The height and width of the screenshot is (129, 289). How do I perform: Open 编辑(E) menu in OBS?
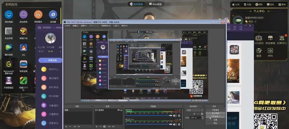click(76, 26)
